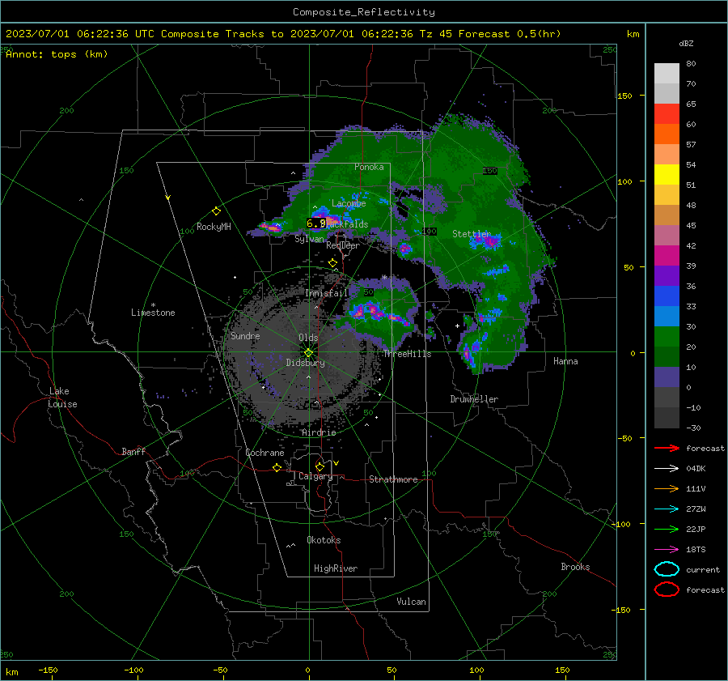
Task: Click the yellow diamond marker south of RedDeer
Action: point(332,263)
